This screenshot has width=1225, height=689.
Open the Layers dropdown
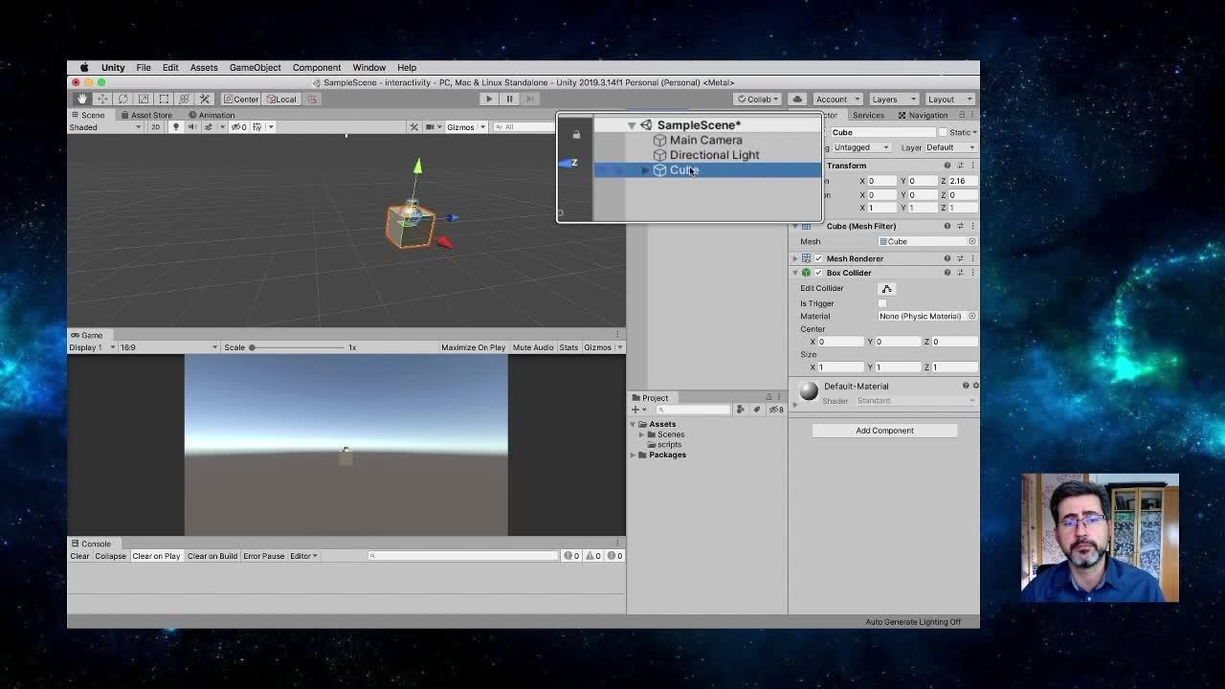[x=893, y=99]
